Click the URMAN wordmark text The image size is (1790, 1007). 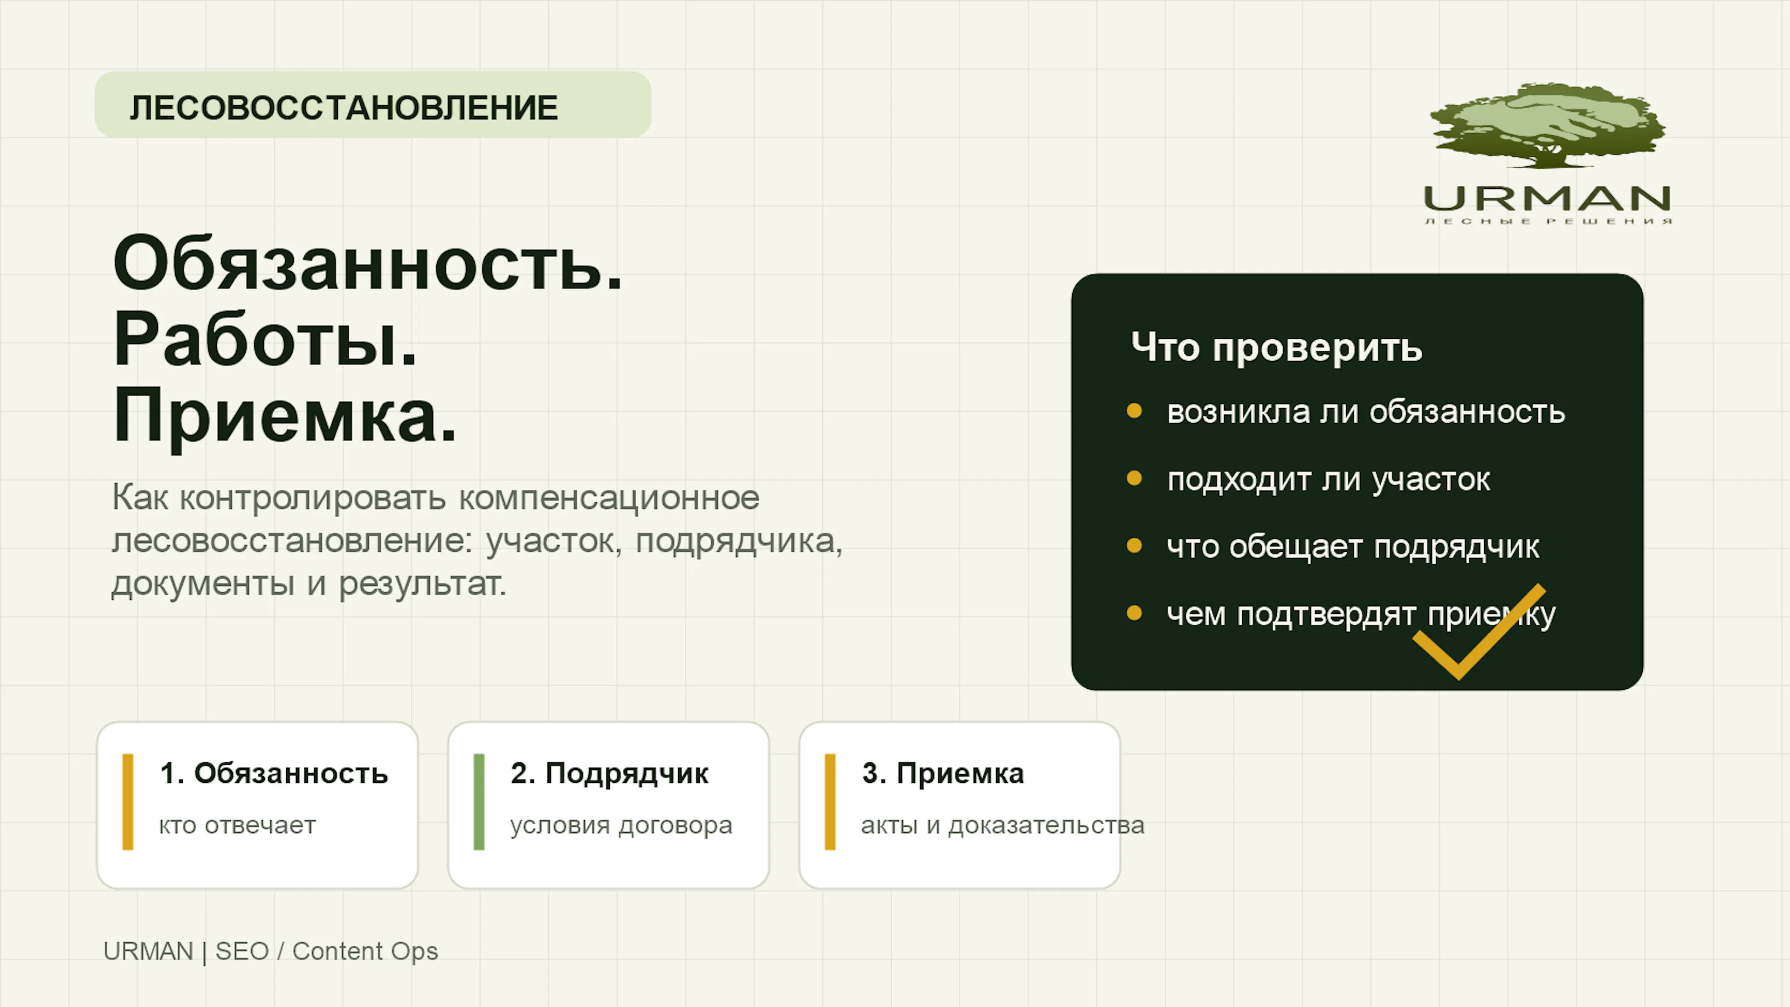click(1548, 199)
